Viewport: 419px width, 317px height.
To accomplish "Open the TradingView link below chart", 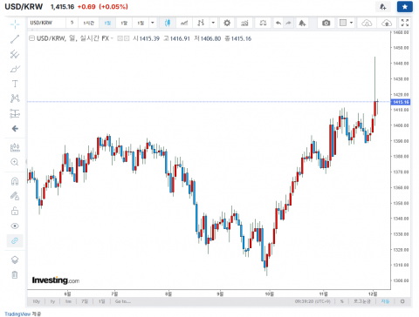I will pos(17,314).
